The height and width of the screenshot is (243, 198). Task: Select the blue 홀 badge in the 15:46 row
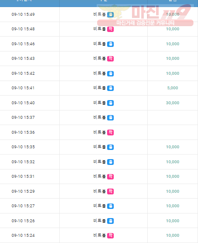tap(110, 44)
